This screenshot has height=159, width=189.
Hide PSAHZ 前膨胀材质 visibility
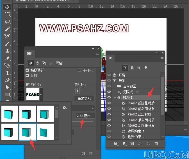coord(109,103)
